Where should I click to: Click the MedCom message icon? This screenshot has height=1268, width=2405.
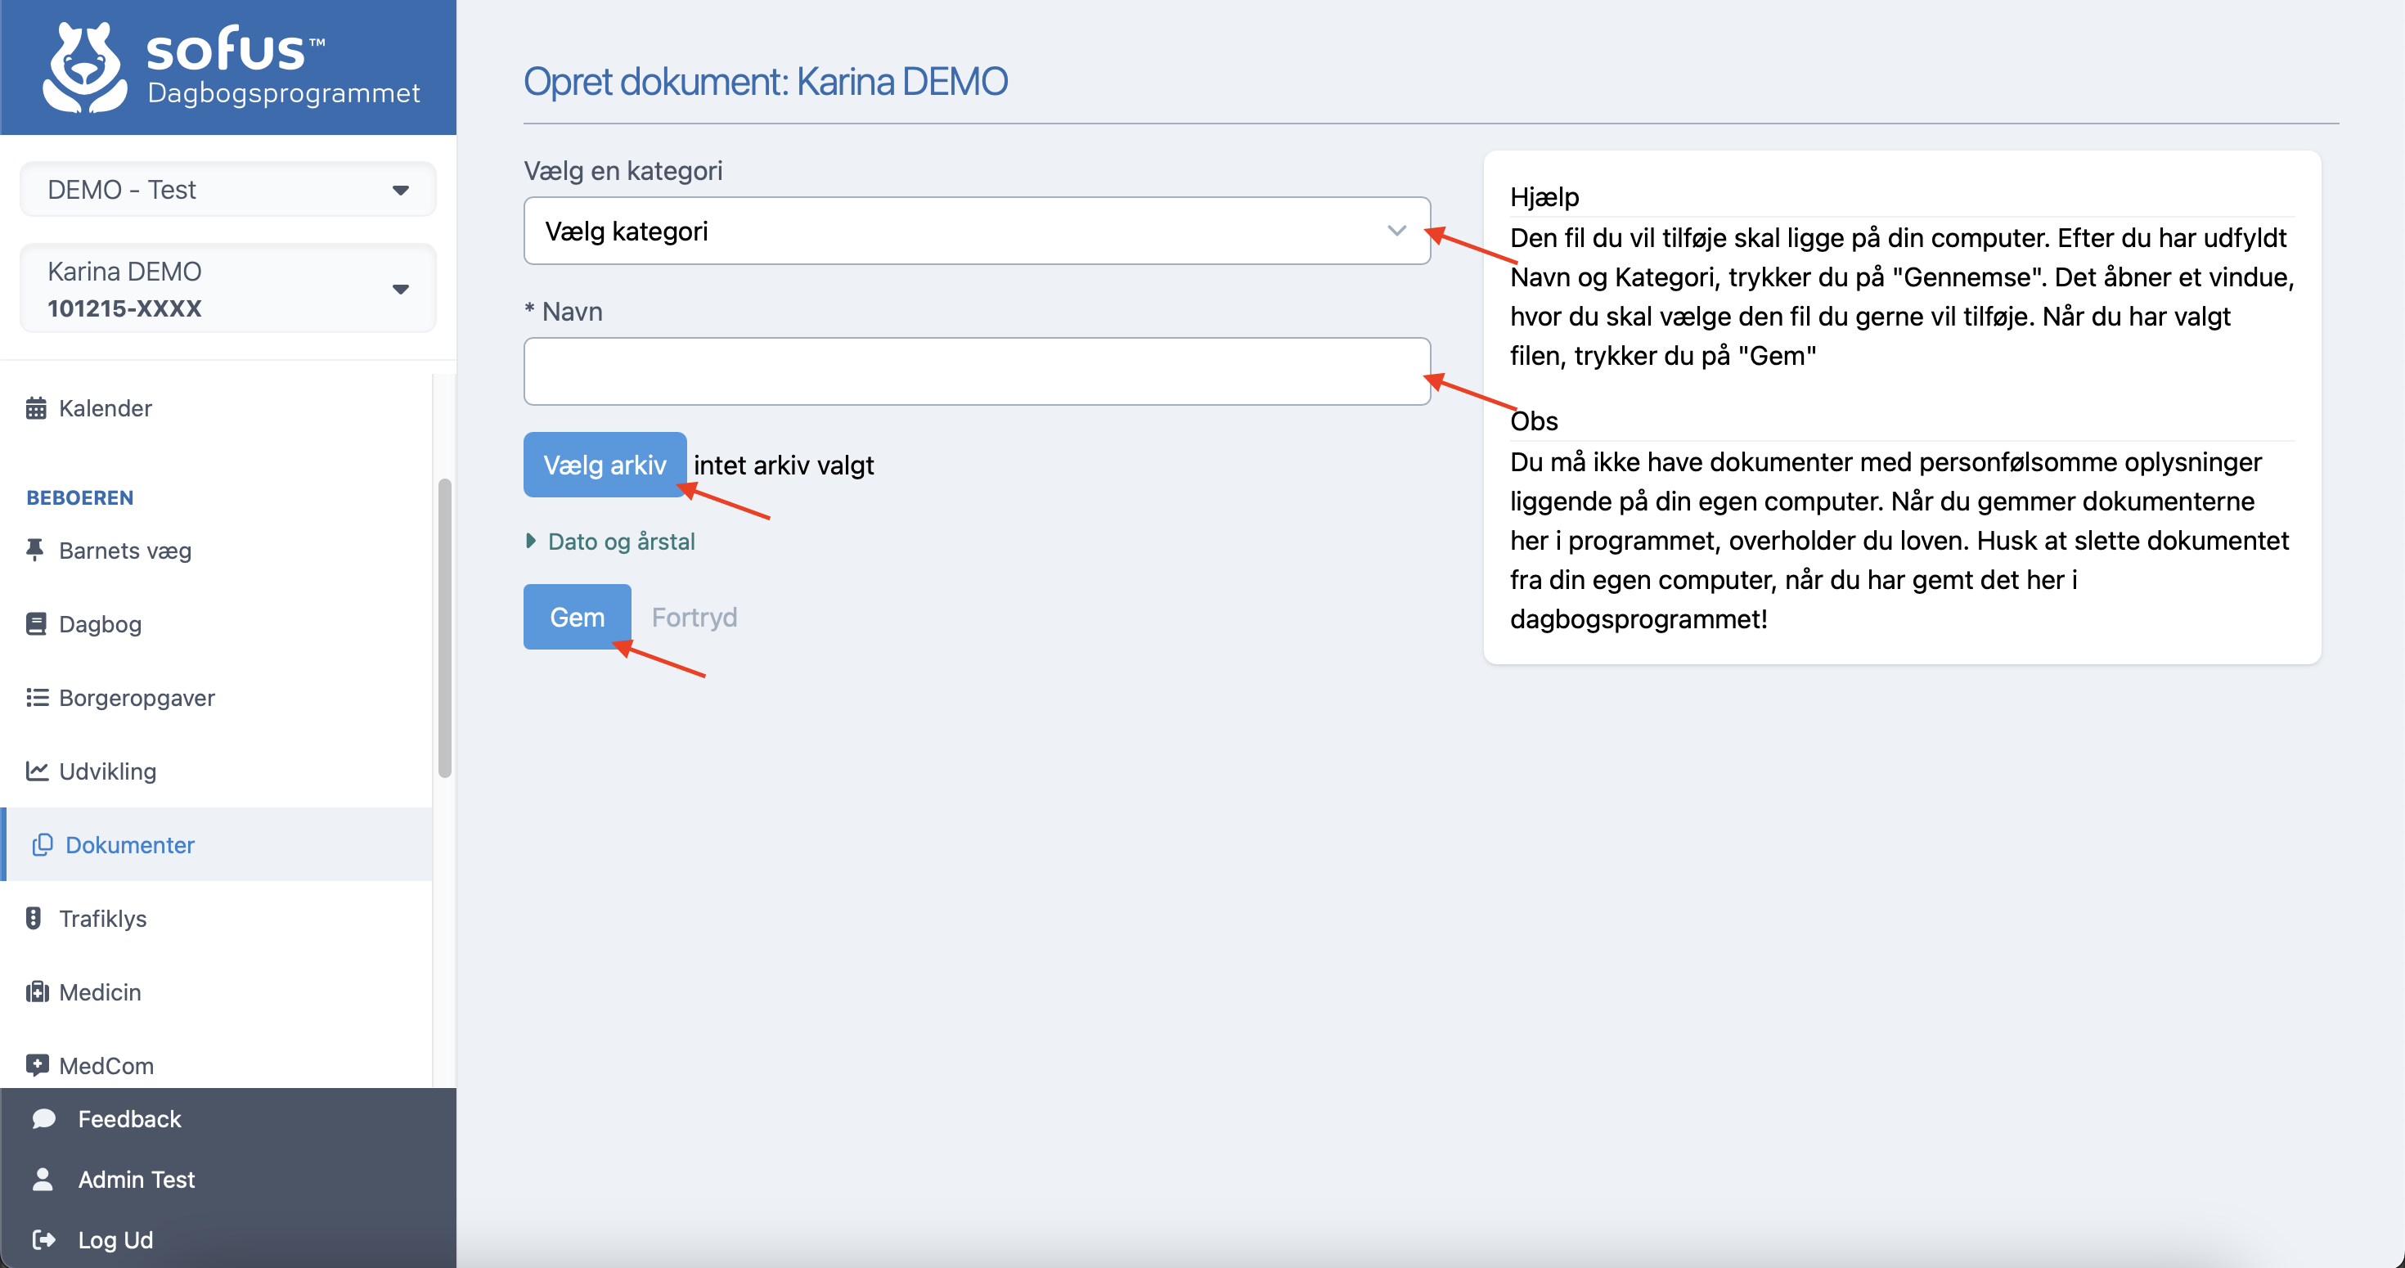(37, 1064)
